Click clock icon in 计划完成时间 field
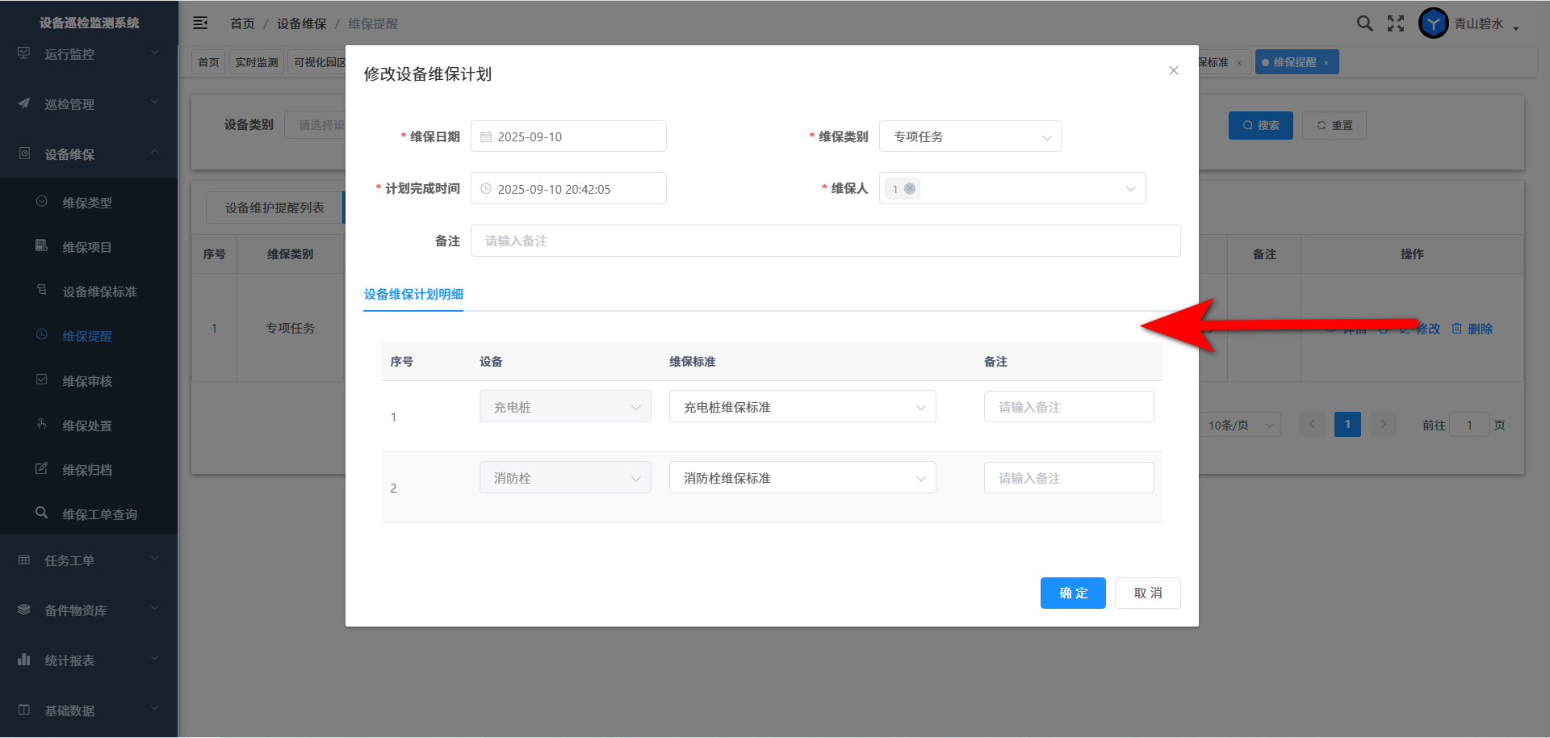The image size is (1550, 738). [486, 189]
